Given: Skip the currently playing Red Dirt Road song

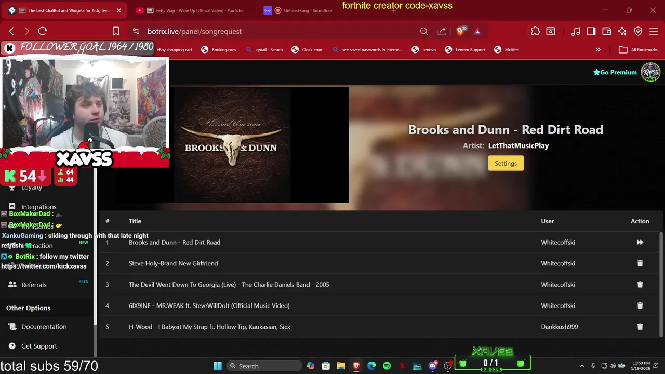Looking at the screenshot, I should 640,242.
